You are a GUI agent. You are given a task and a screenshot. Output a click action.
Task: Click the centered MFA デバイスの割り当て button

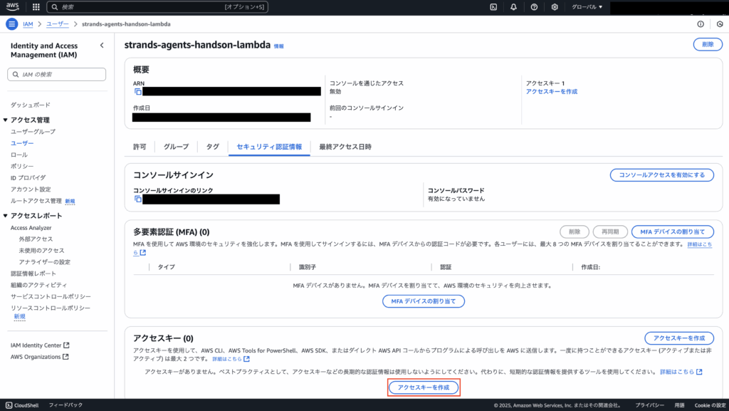[424, 301]
